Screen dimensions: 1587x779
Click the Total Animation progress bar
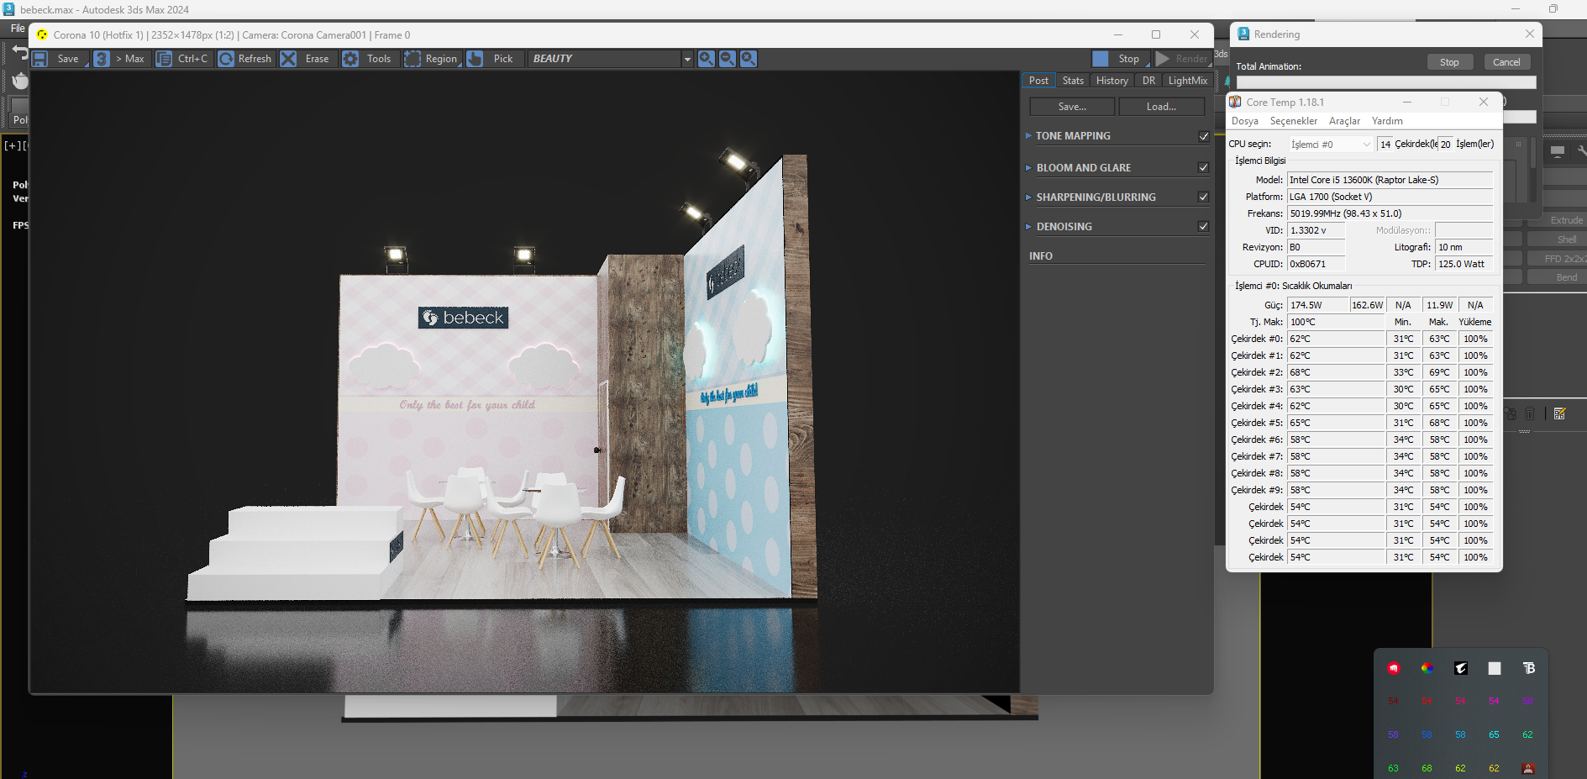click(1386, 82)
